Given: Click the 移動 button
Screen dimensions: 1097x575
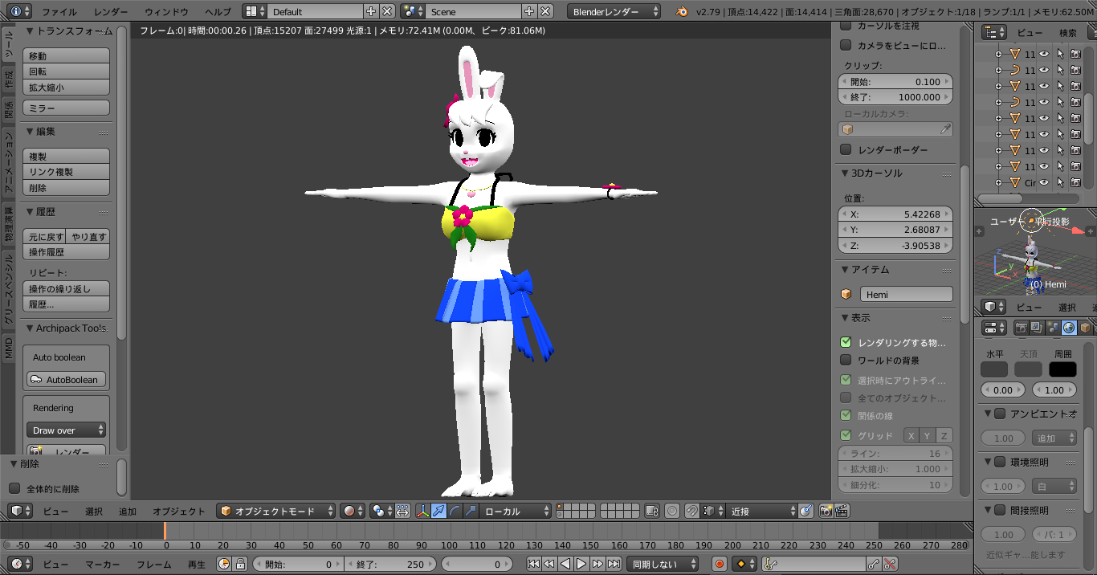Looking at the screenshot, I should (x=66, y=56).
